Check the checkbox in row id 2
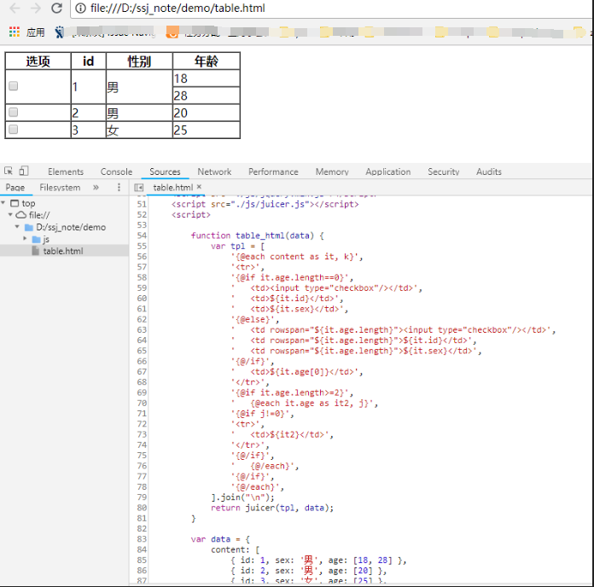Viewport: 594px width, 587px height. click(14, 112)
